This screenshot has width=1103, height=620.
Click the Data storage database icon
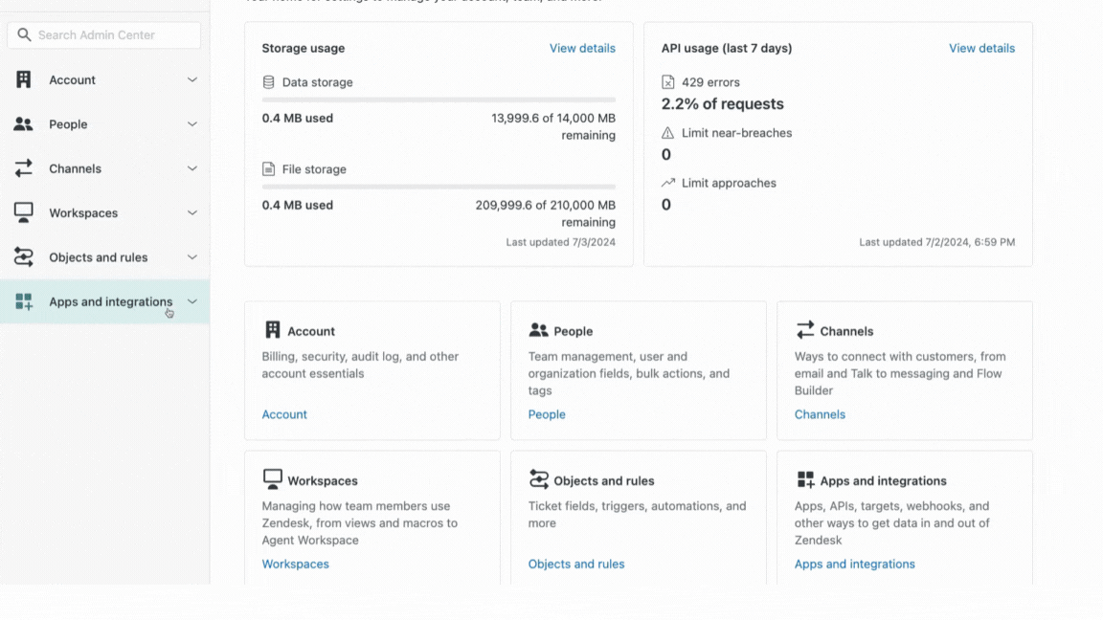269,82
